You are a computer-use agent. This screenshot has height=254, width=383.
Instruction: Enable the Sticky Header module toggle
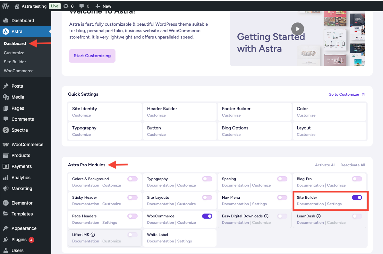point(132,197)
